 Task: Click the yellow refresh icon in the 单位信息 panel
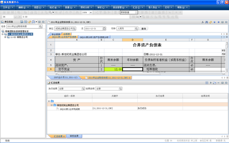[x=30, y=22]
